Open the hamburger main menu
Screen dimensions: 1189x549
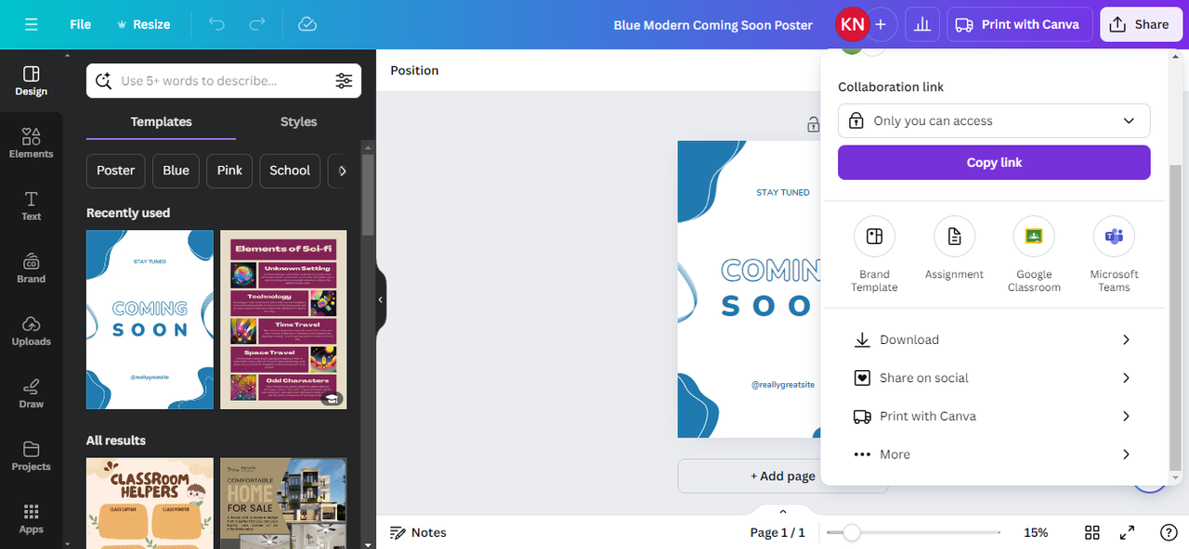32,24
